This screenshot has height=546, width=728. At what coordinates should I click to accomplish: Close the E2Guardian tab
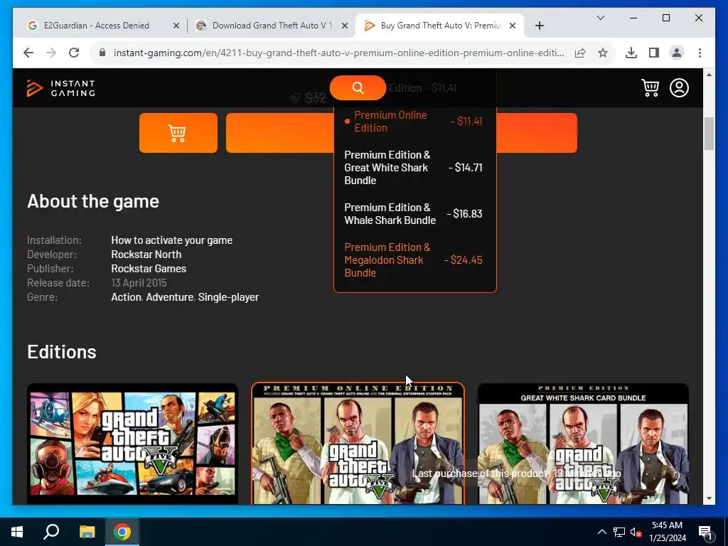click(176, 26)
